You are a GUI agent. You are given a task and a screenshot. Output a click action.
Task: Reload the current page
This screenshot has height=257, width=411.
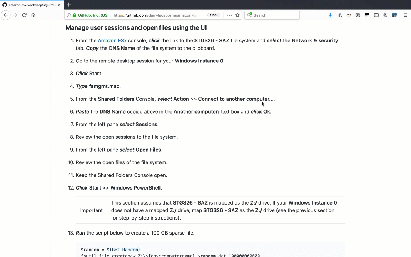tap(24, 15)
